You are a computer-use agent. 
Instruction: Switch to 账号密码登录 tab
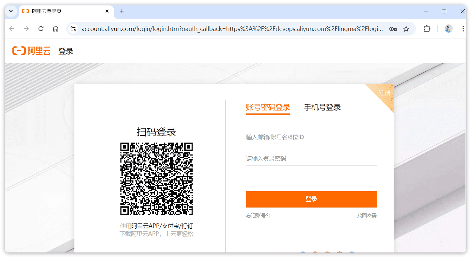point(268,107)
